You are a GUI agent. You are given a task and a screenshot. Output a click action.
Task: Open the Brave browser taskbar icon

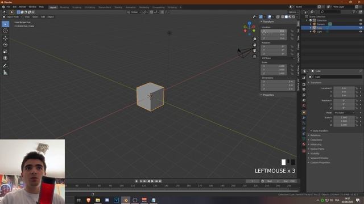point(88,200)
